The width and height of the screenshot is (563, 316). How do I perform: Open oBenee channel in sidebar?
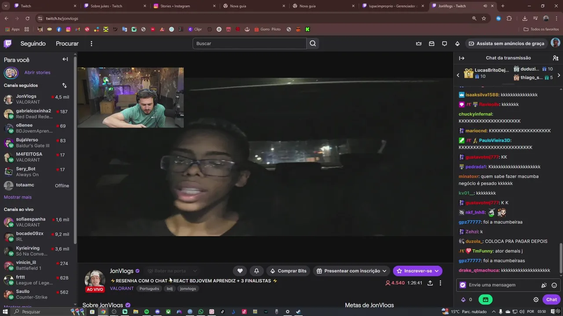pos(37,128)
